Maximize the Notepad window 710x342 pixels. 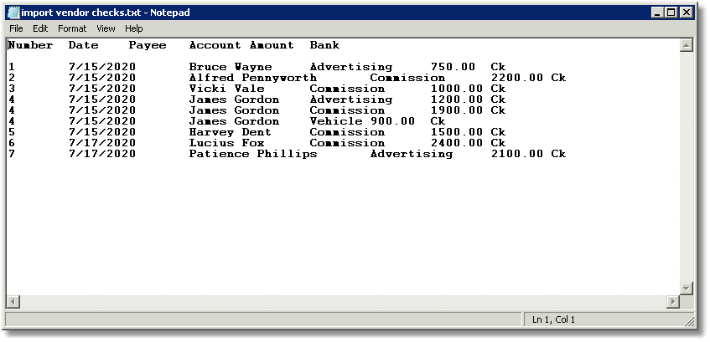coord(671,13)
